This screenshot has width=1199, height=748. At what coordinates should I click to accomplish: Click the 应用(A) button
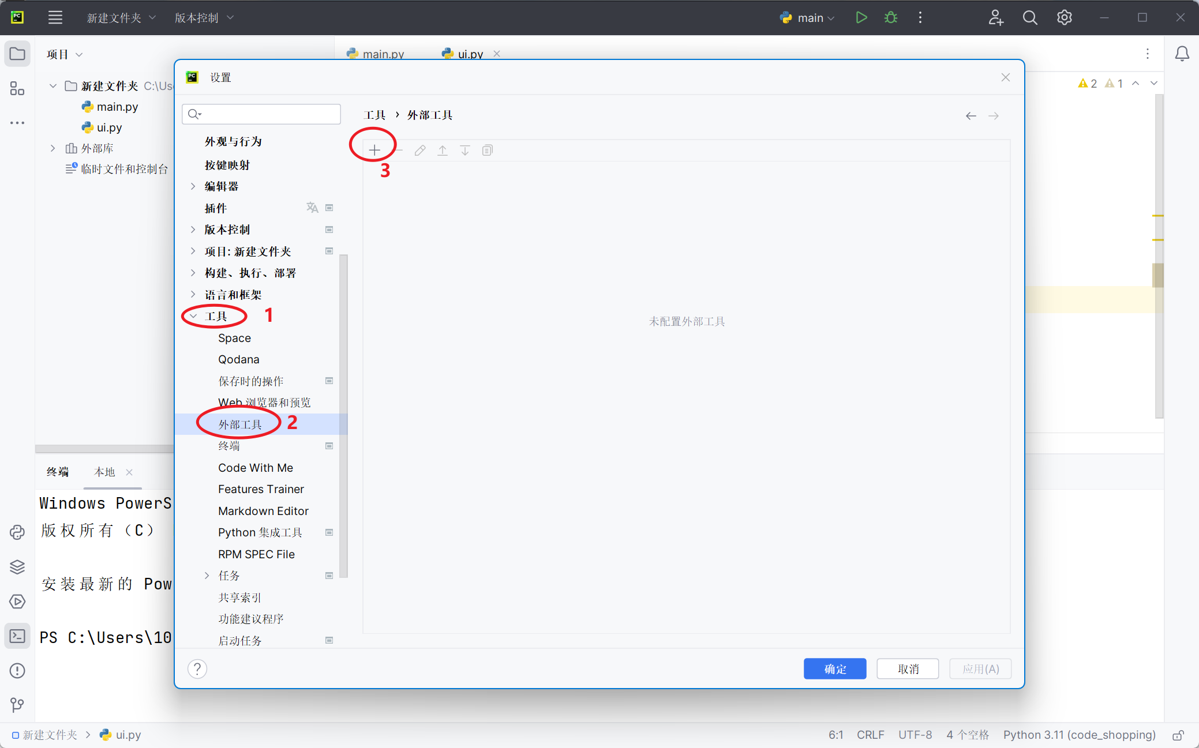(x=980, y=668)
